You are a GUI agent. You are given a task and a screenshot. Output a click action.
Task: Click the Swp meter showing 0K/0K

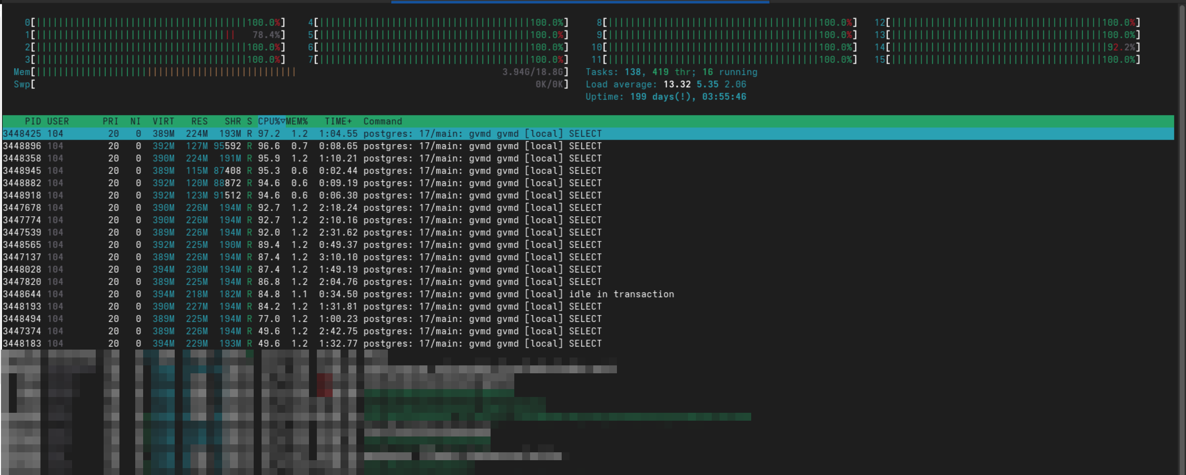click(x=291, y=84)
